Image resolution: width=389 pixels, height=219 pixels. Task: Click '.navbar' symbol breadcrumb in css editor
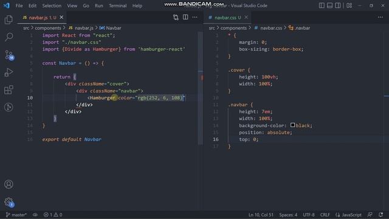click(299, 28)
